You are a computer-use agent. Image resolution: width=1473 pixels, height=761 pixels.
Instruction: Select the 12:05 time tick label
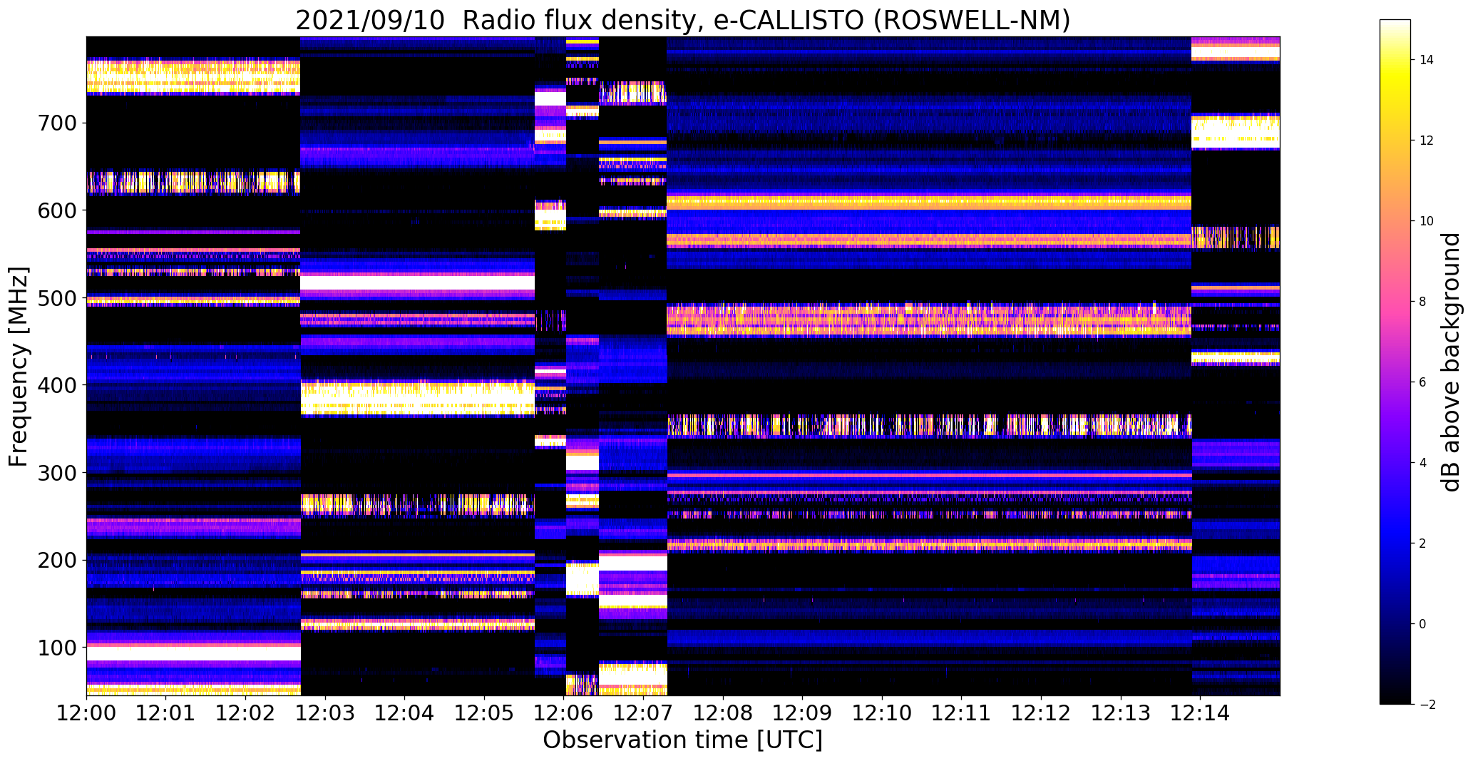click(x=484, y=713)
